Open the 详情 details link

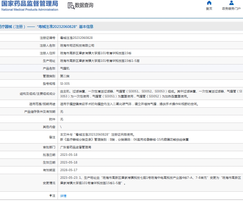click(x=63, y=196)
